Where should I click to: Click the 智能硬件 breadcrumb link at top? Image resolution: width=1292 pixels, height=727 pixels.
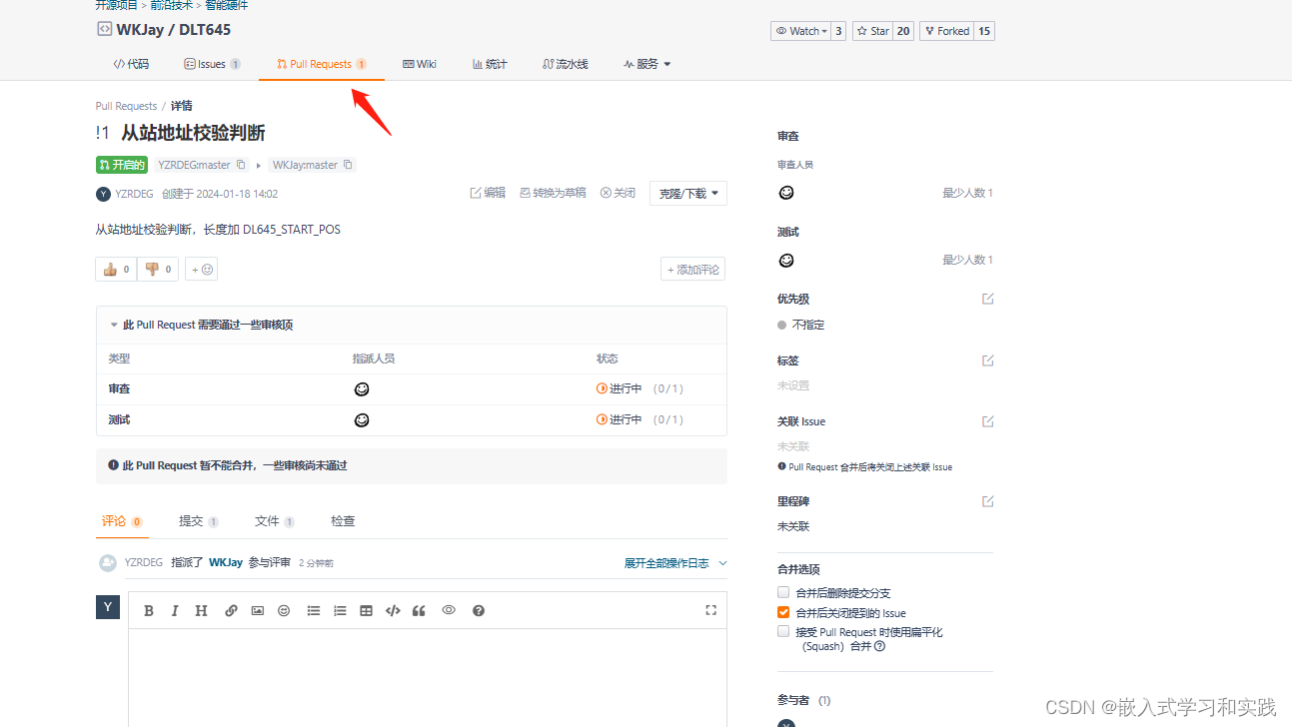[226, 4]
